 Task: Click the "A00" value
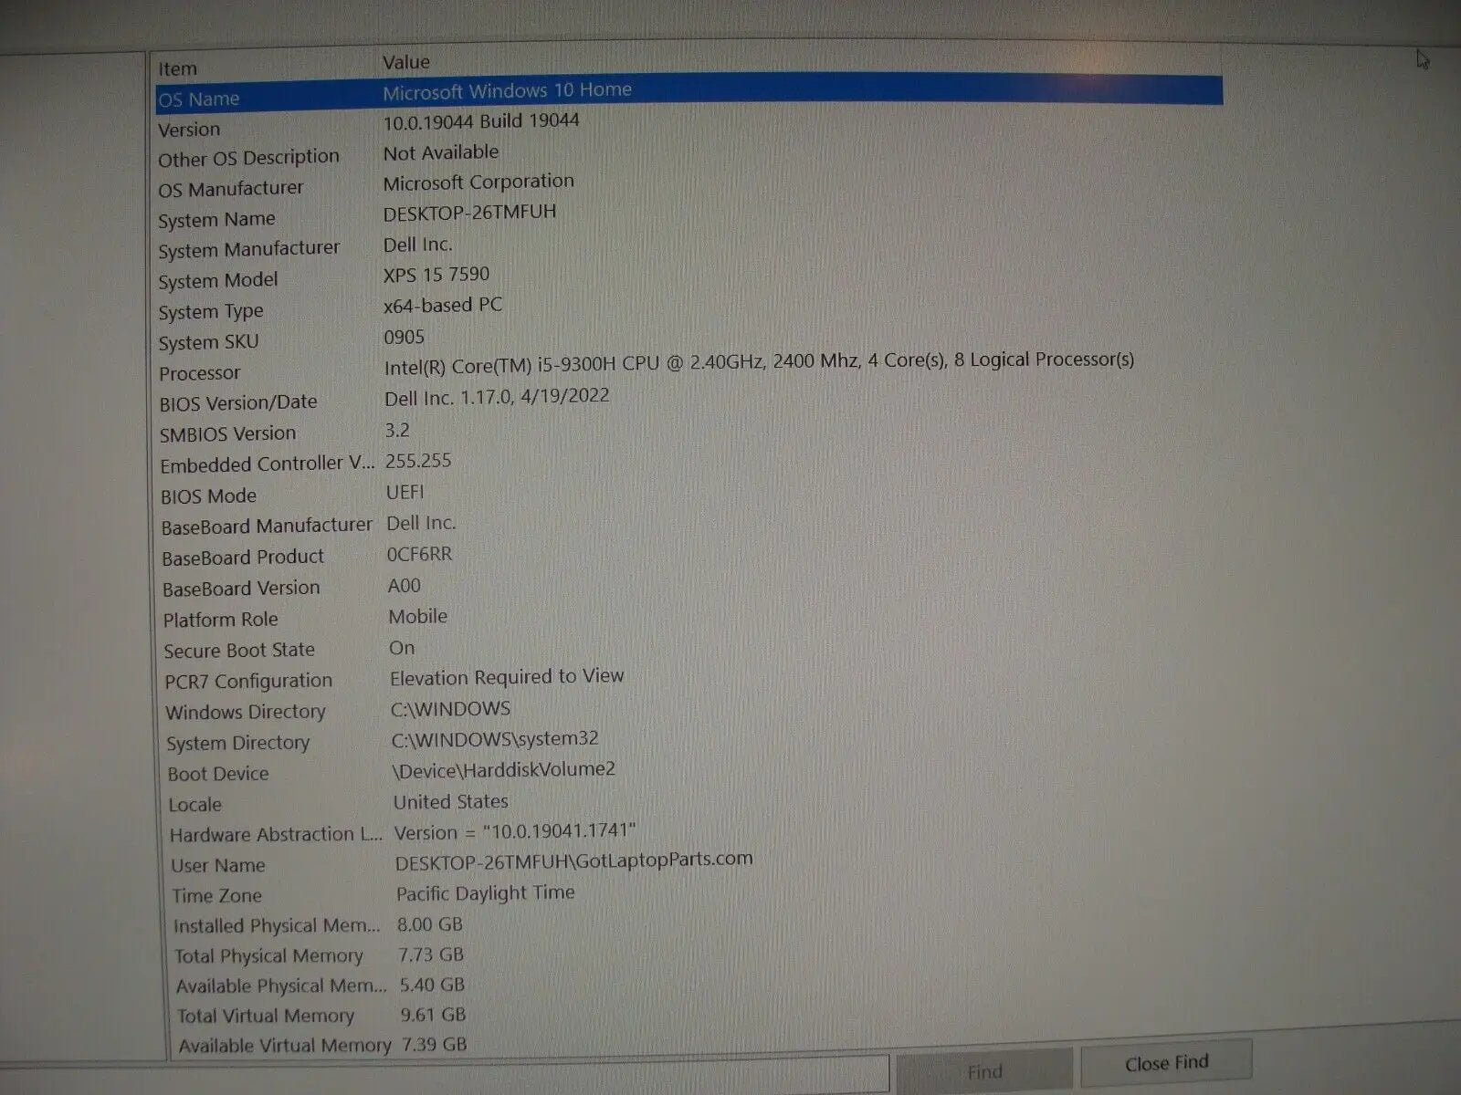click(x=405, y=586)
